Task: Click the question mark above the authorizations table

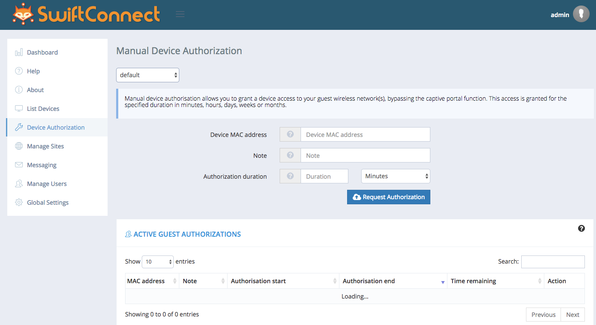Action: [x=581, y=228]
